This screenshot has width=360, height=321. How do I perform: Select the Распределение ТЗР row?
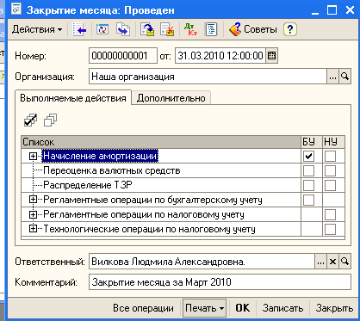click(x=161, y=185)
